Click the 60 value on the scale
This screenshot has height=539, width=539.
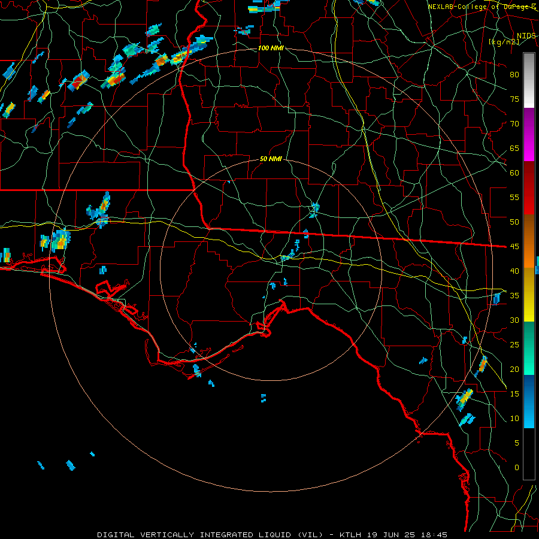(514, 173)
